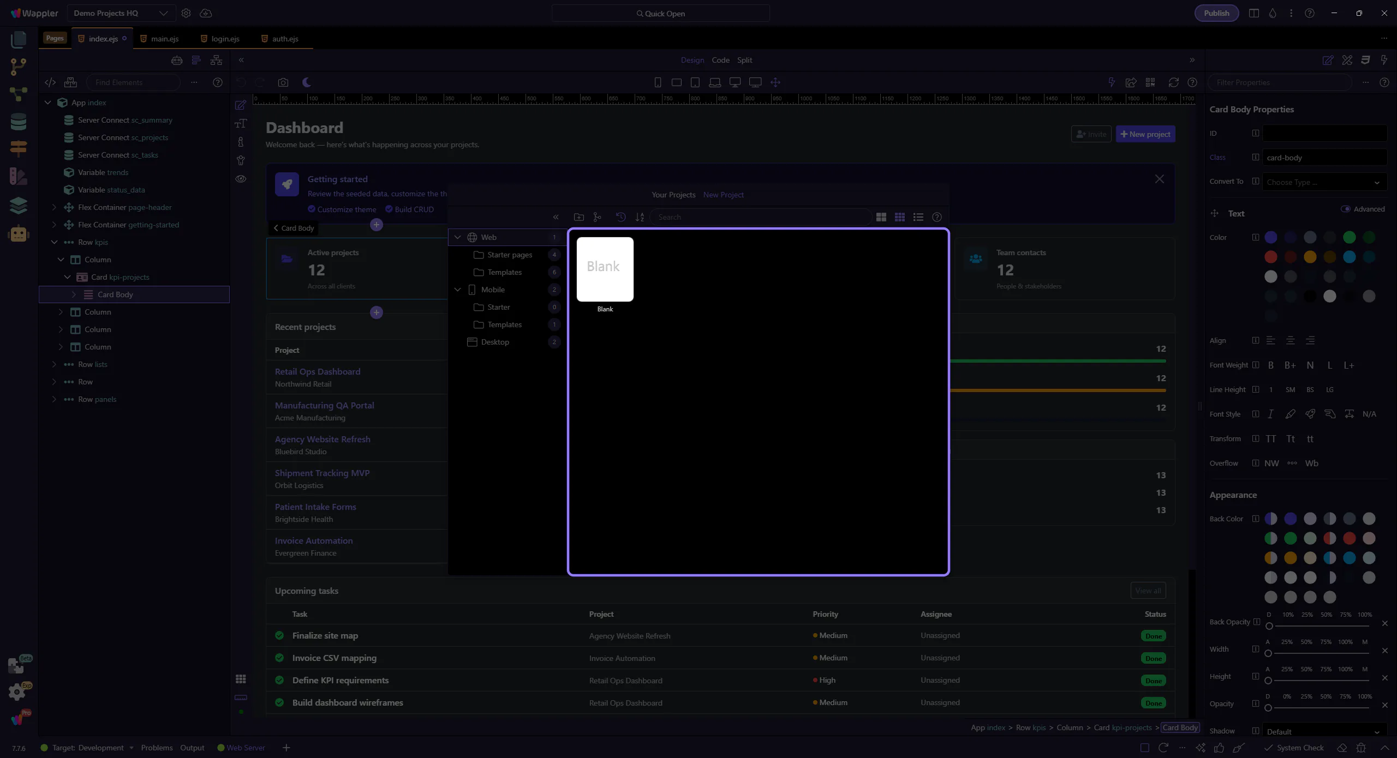Open the Database manager sidebar icon

pyautogui.click(x=18, y=122)
